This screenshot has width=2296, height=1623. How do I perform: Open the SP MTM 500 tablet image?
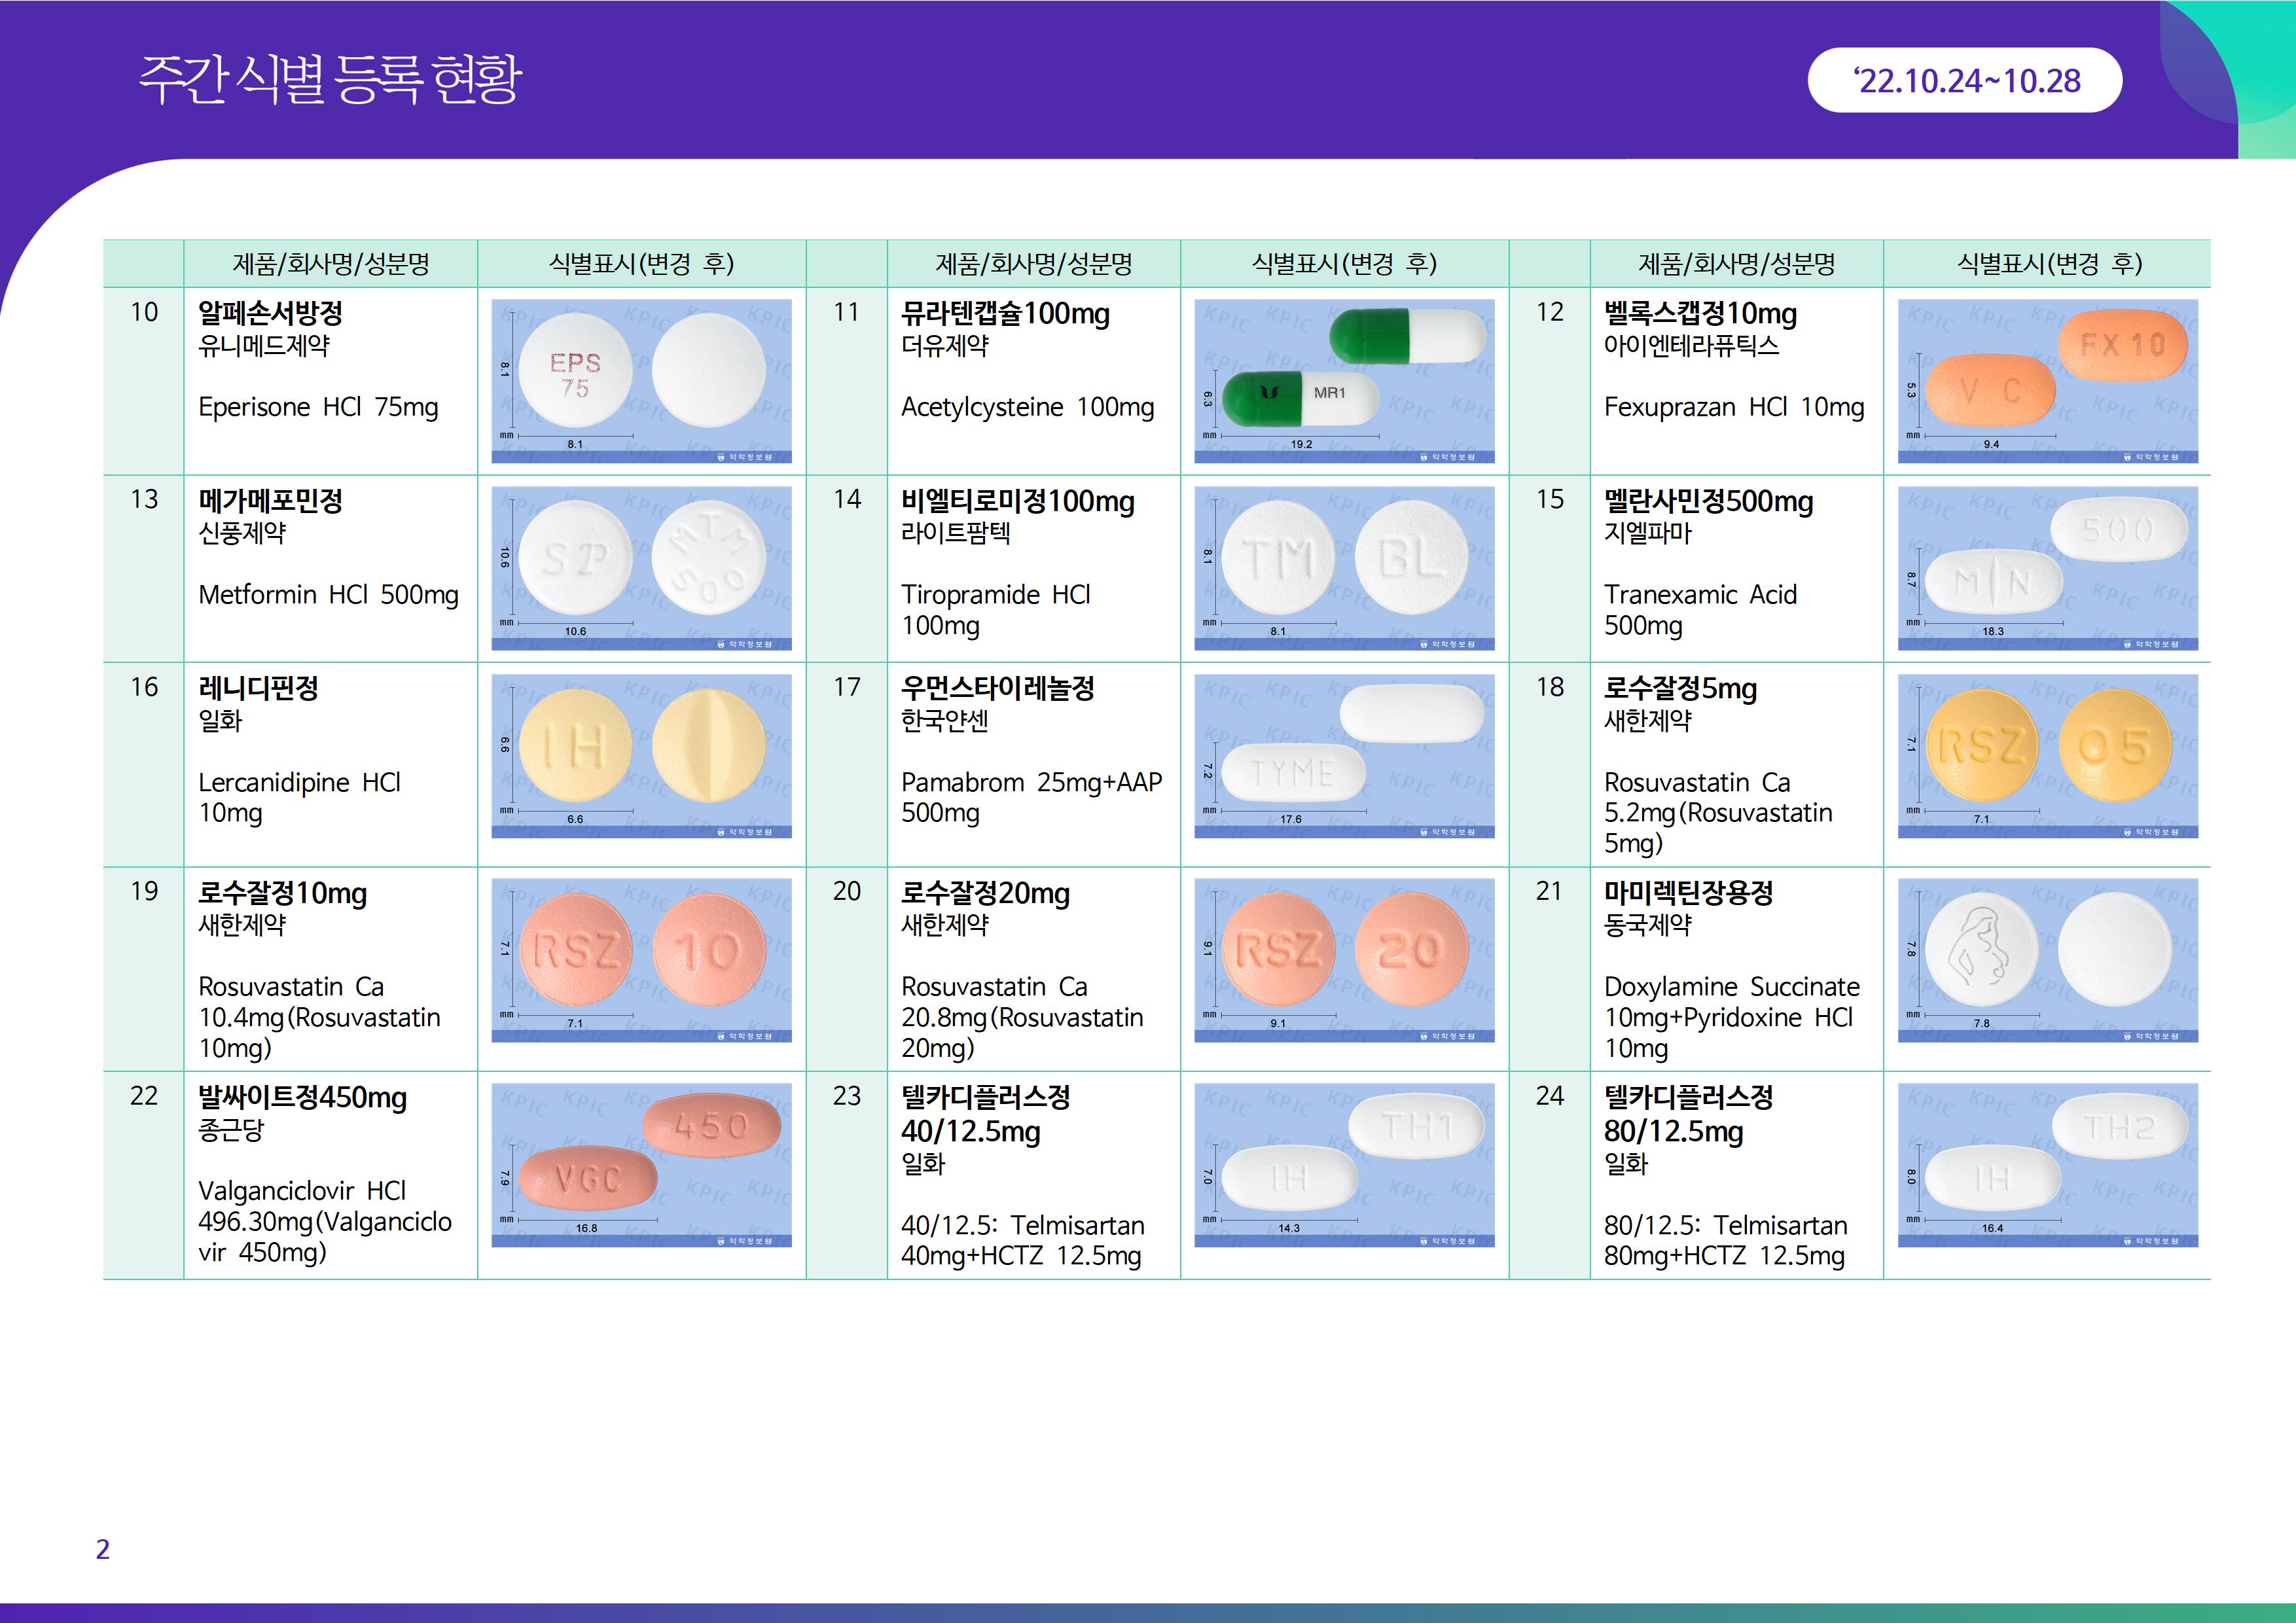pos(641,567)
